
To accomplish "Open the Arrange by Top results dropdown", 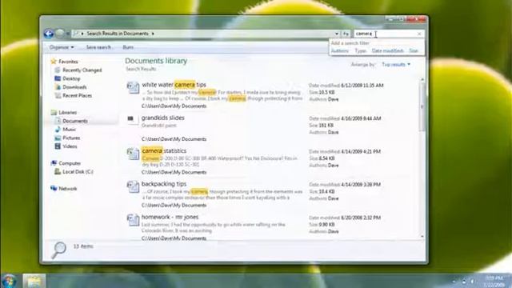I will pyautogui.click(x=396, y=65).
